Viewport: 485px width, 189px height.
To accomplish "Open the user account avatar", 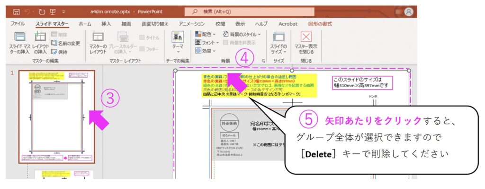I will [409, 12].
